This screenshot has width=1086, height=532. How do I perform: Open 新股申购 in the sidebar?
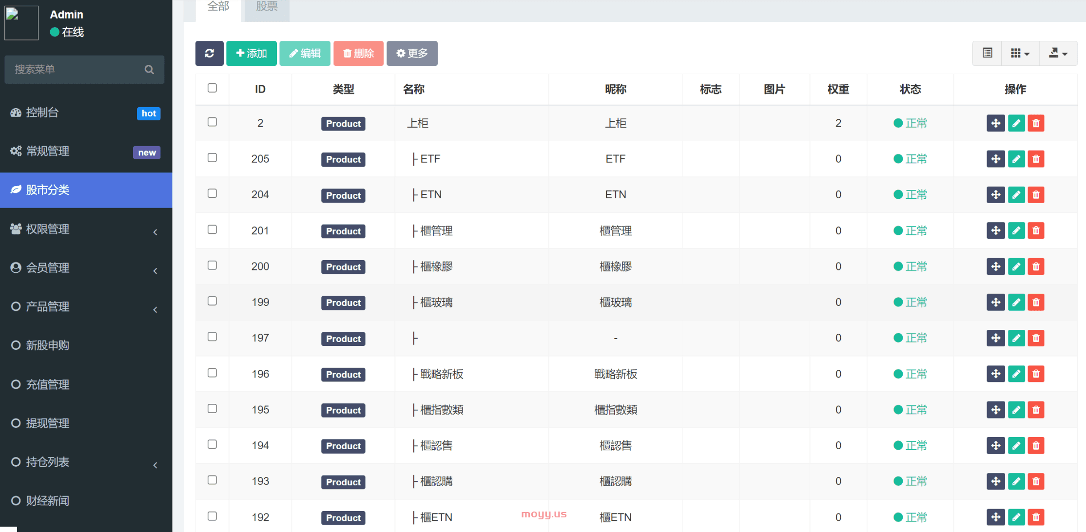click(86, 346)
